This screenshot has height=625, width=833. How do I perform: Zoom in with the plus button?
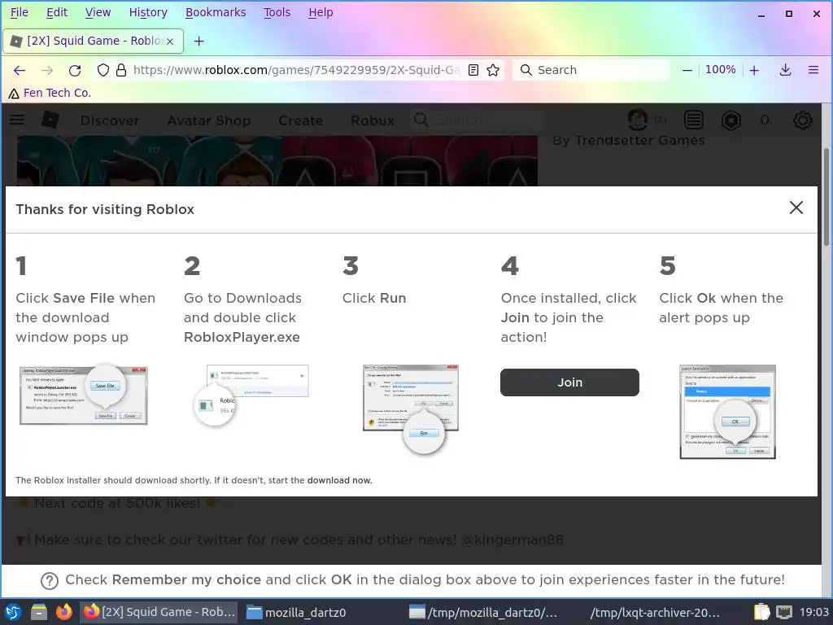[x=754, y=70]
